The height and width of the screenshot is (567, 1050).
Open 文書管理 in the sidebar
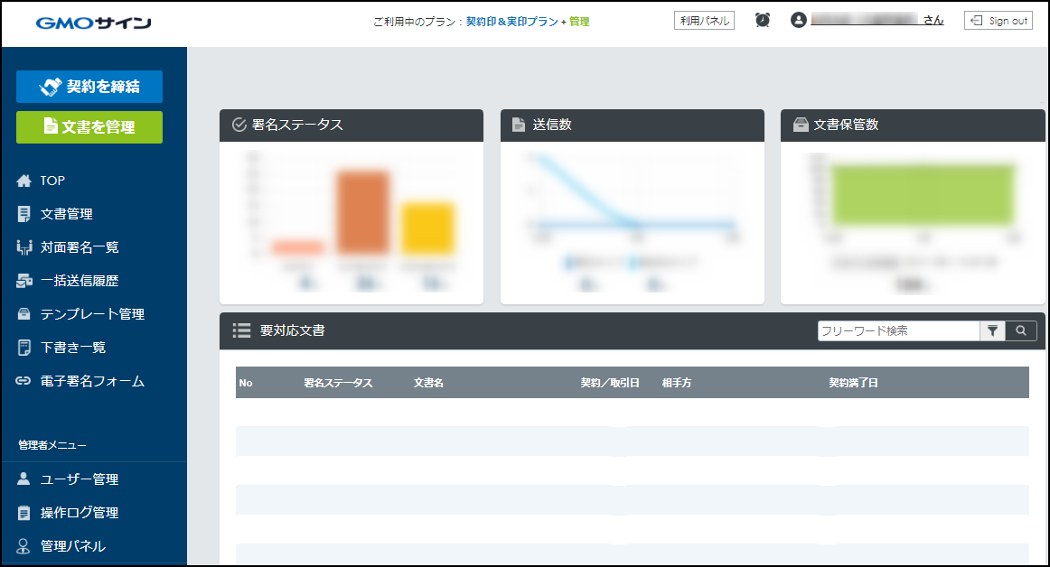[66, 214]
